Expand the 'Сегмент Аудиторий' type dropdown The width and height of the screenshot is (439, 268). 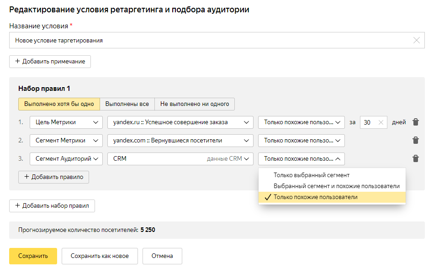click(66, 158)
